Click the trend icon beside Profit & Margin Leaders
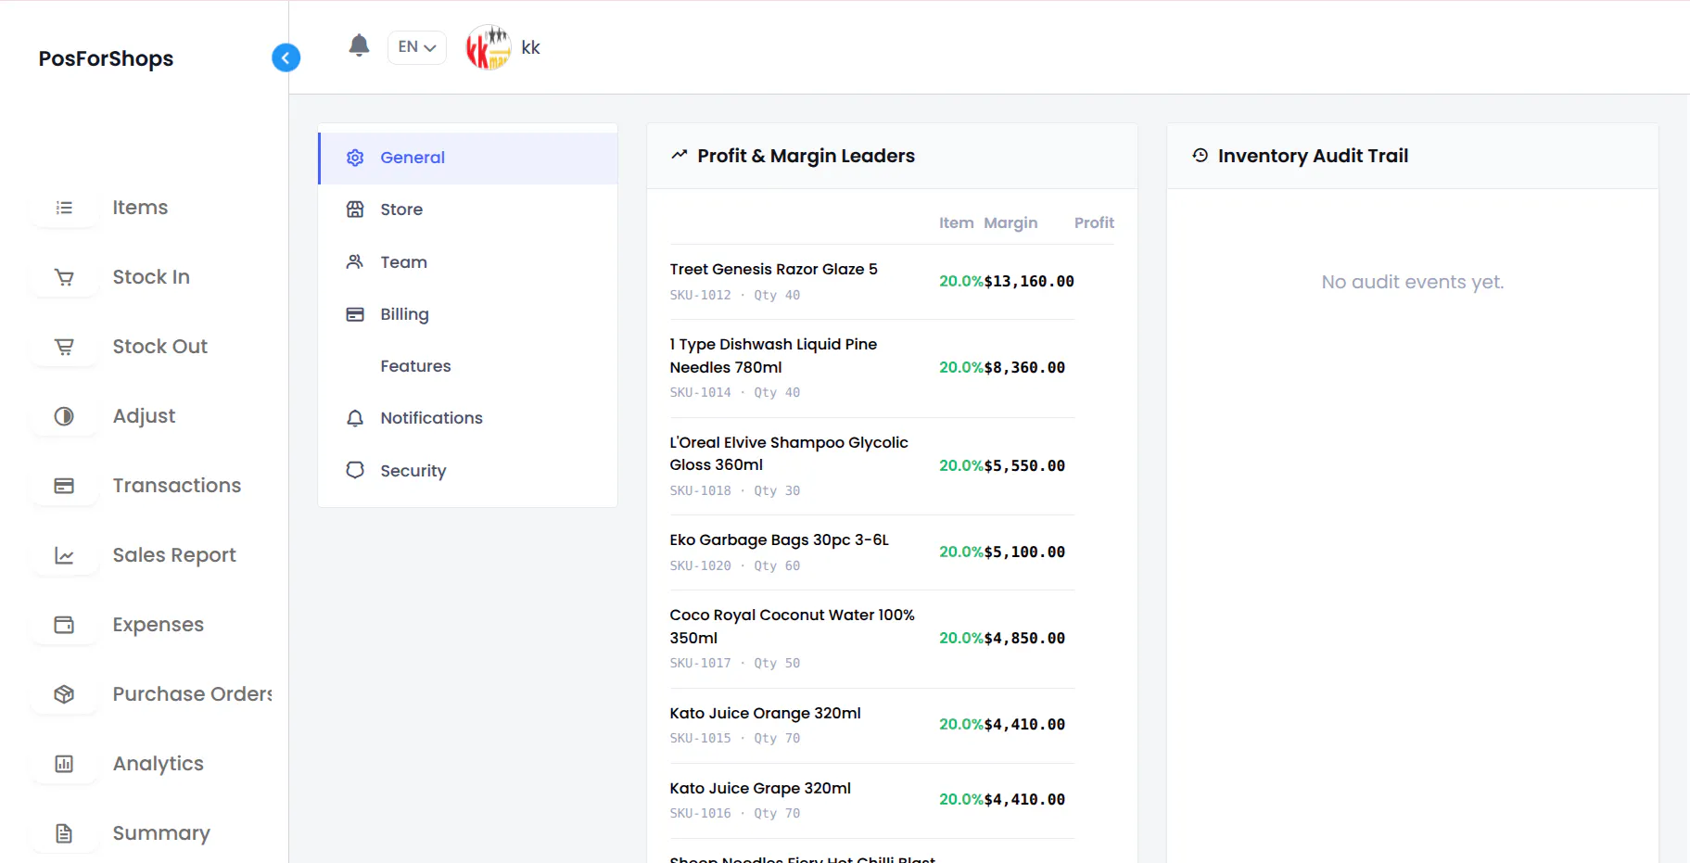The height and width of the screenshot is (863, 1690). [x=680, y=155]
